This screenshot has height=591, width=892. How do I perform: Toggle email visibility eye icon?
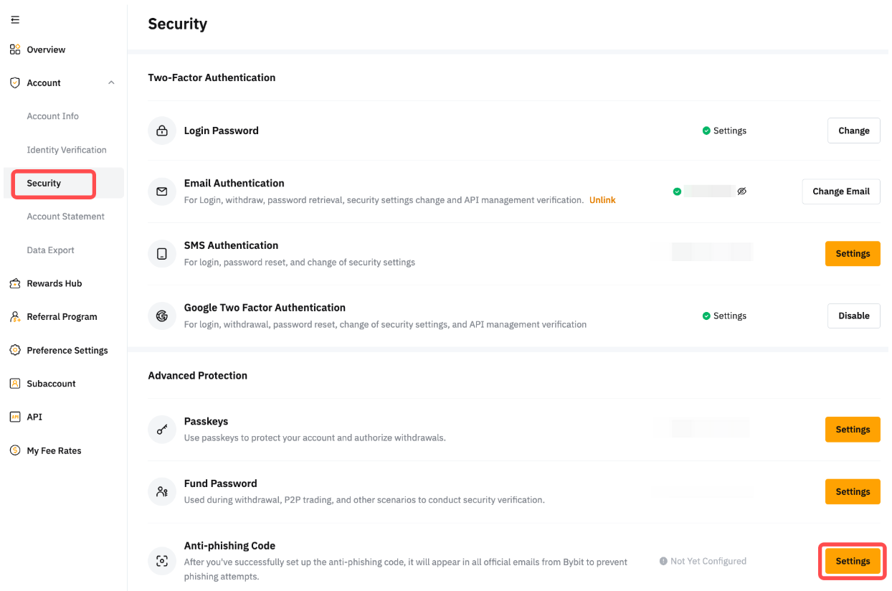(742, 192)
